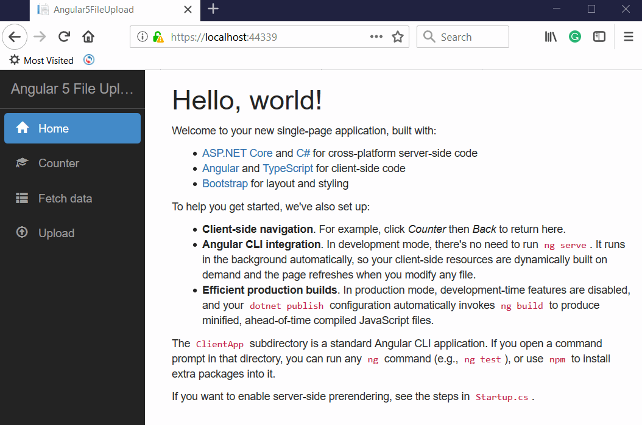
Task: Click the Grammarly extension icon
Action: click(x=574, y=36)
